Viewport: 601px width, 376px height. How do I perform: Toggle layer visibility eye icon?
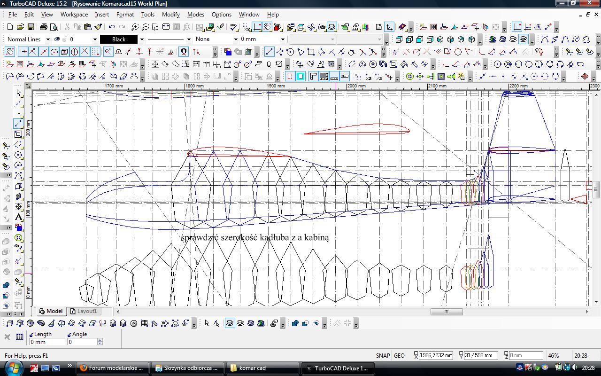[57, 39]
